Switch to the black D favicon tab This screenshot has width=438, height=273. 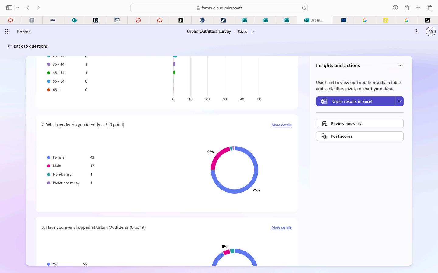click(96, 20)
